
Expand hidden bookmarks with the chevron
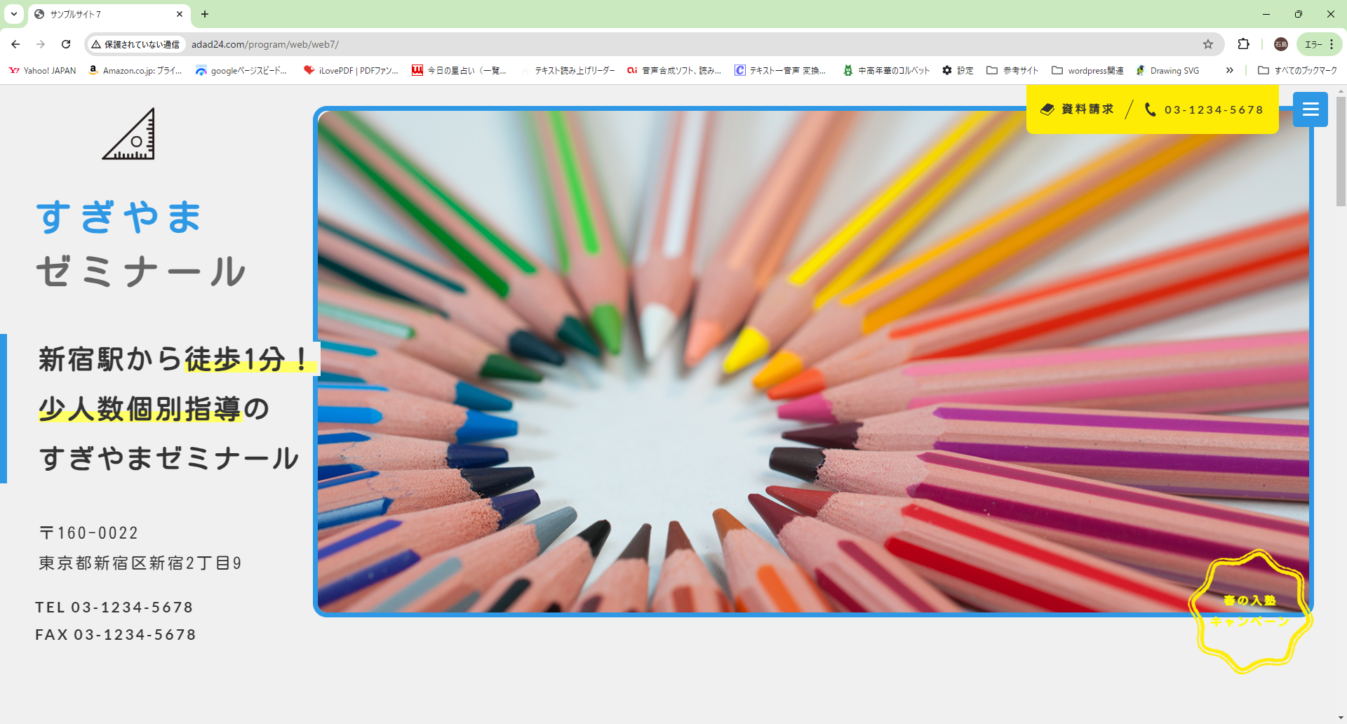[x=1229, y=70]
